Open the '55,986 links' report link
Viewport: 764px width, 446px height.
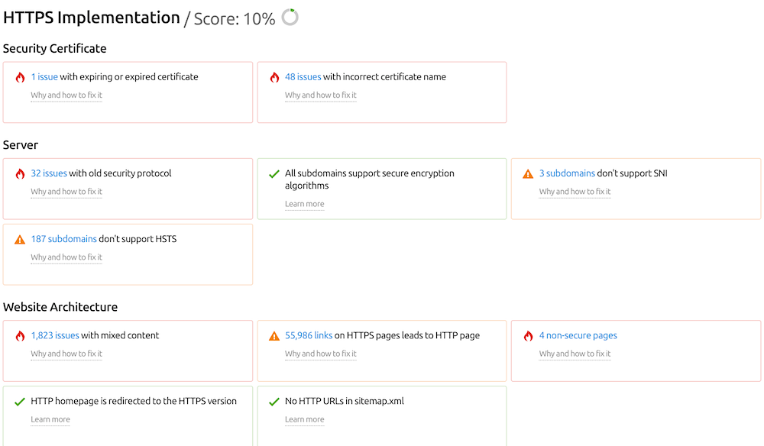click(x=309, y=335)
